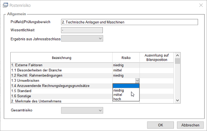Click the Postenrisiko window icon in title bar
Screen dimensions: 207x131
pyautogui.click(x=6, y=5)
